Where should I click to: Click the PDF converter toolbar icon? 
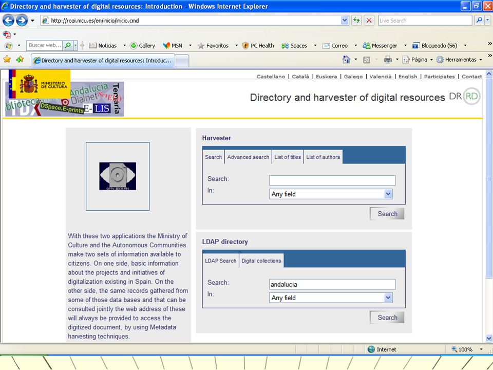click(7, 34)
